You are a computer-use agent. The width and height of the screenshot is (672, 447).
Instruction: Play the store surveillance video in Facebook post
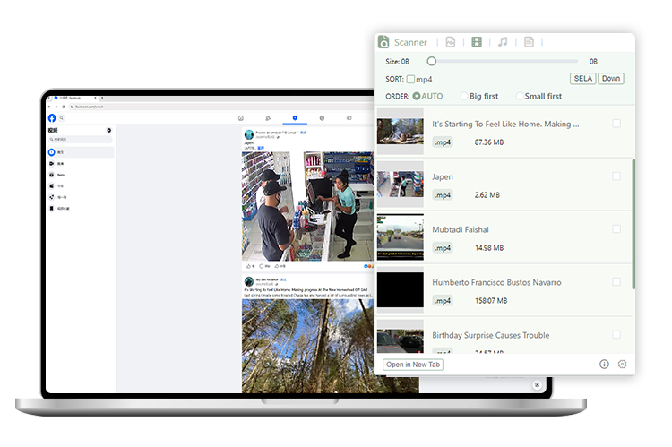click(x=307, y=206)
